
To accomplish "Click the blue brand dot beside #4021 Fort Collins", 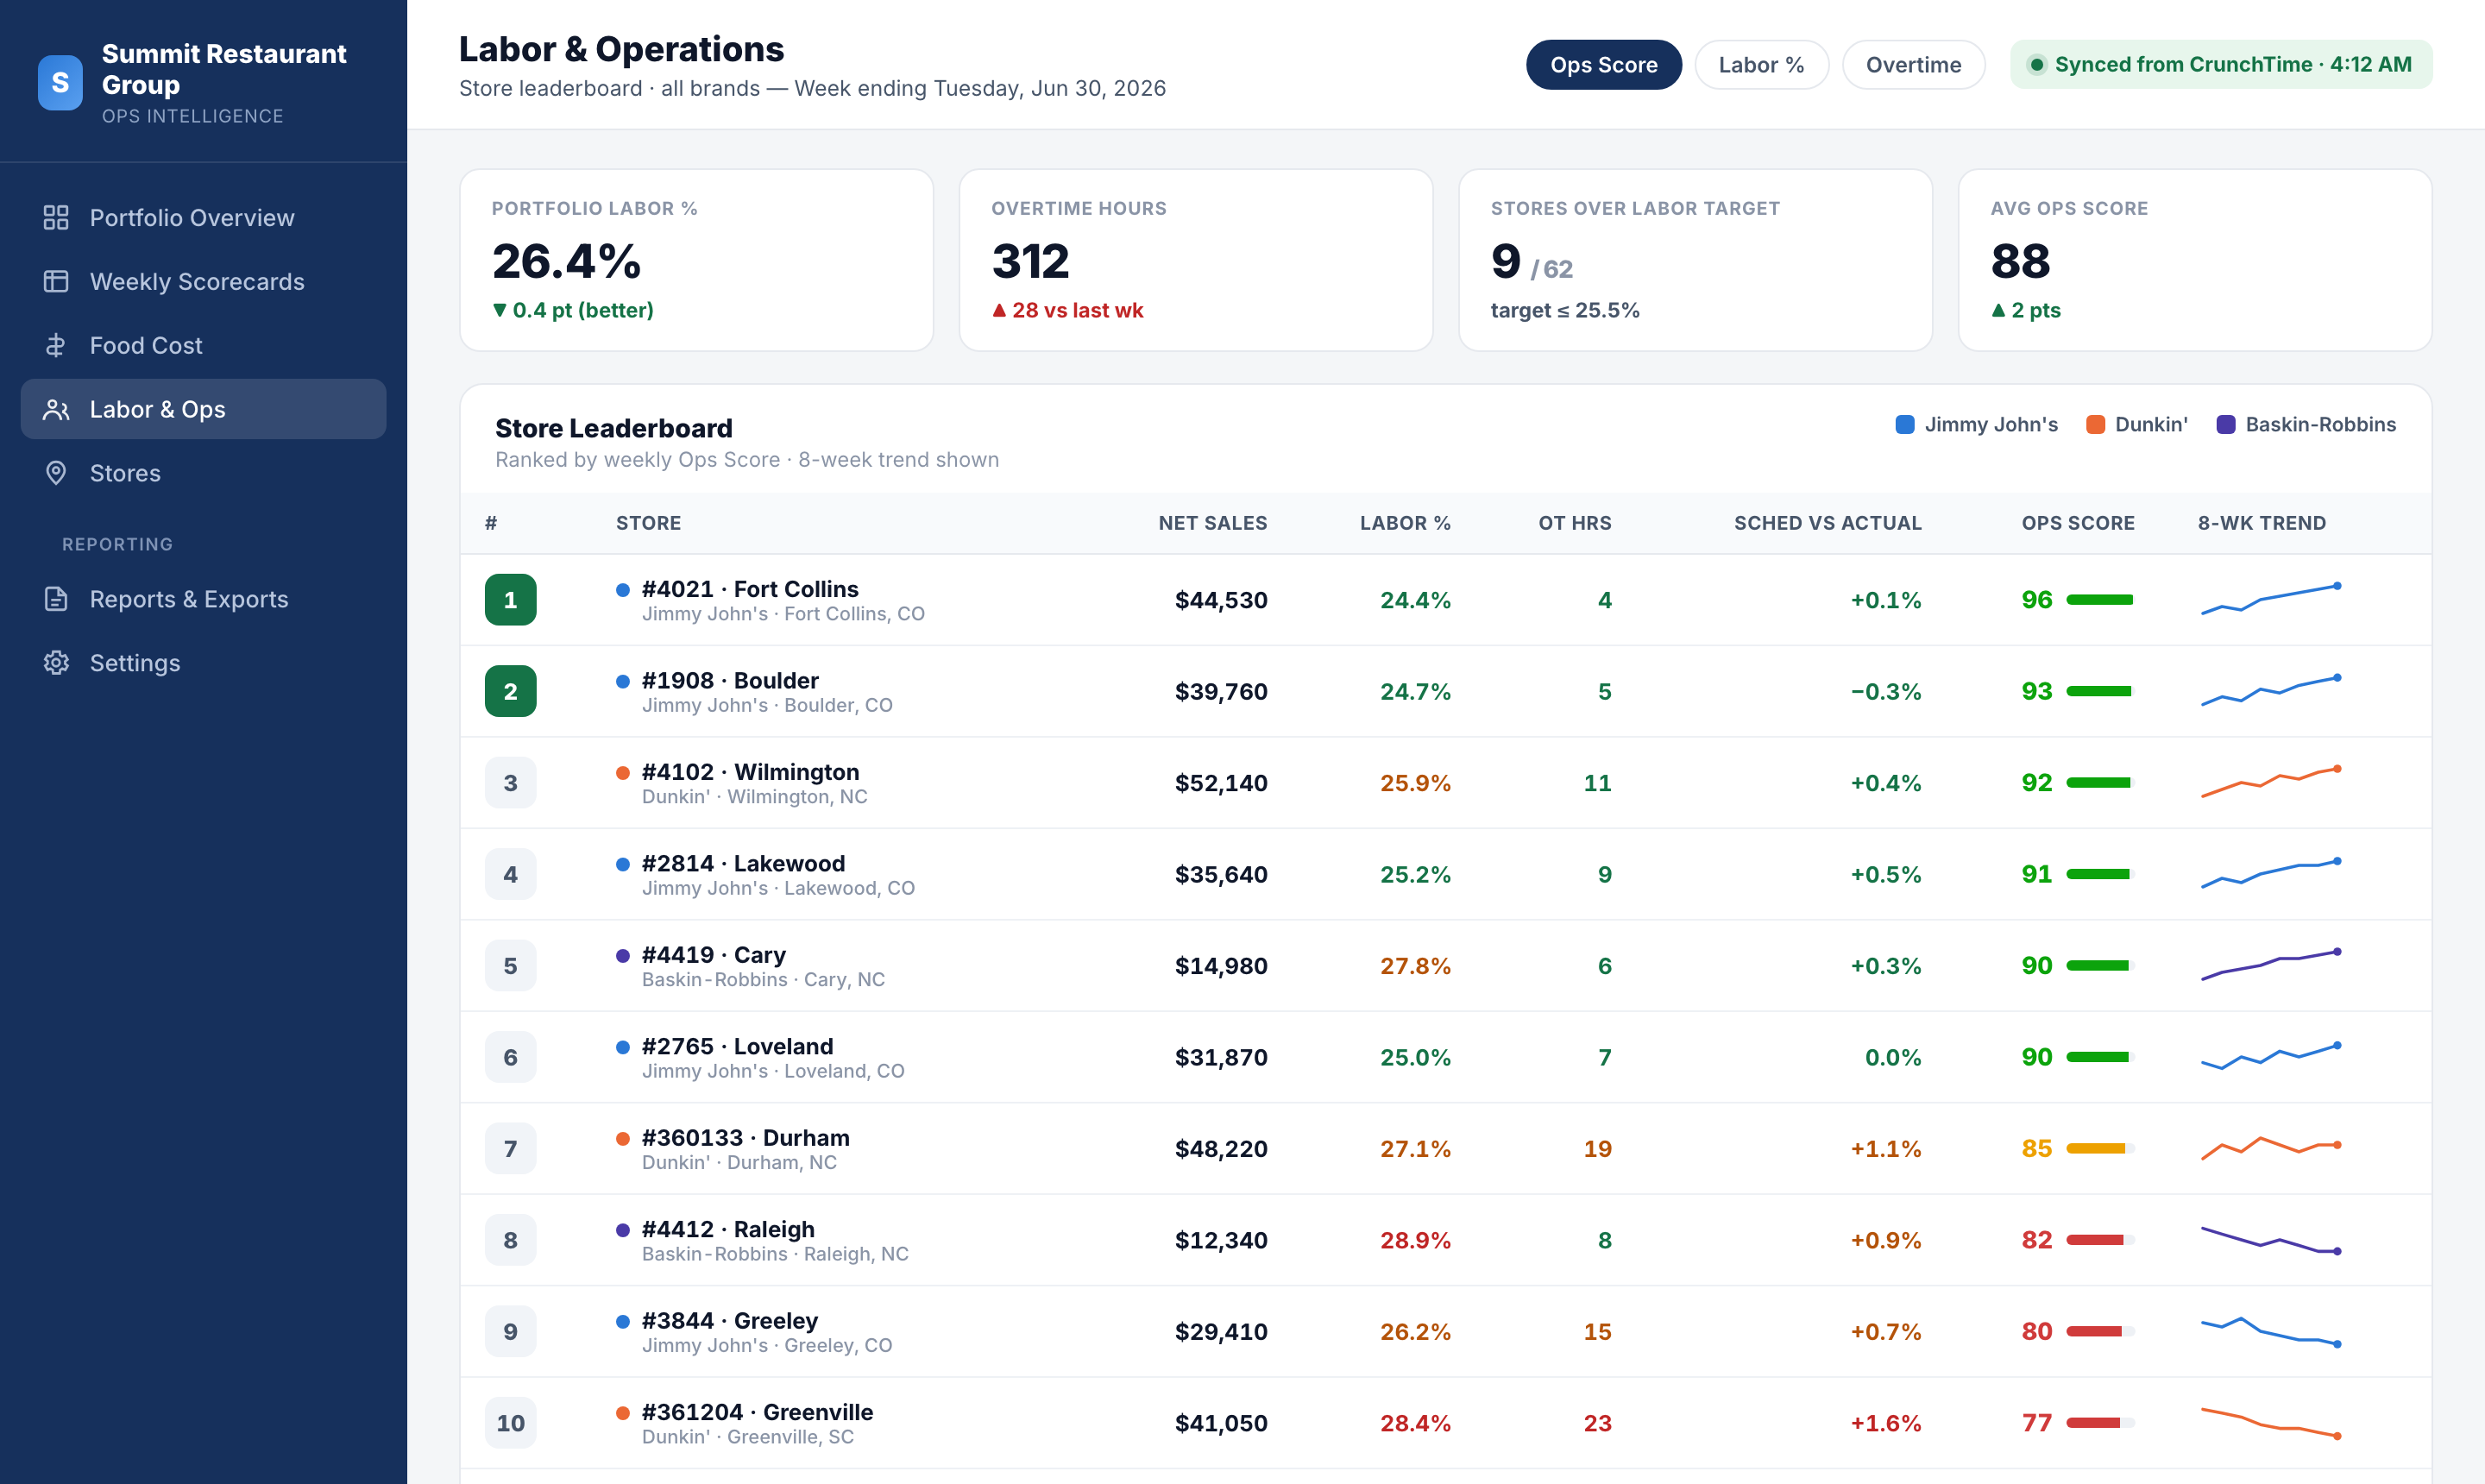I will 623,590.
